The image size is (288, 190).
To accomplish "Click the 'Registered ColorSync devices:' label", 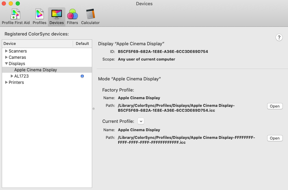I will (x=37, y=34).
